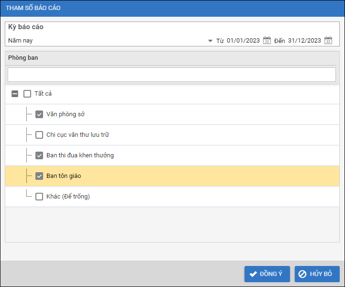Screen dimensions: 345x287
Task: Open the start date calendar picker
Action: (267, 41)
